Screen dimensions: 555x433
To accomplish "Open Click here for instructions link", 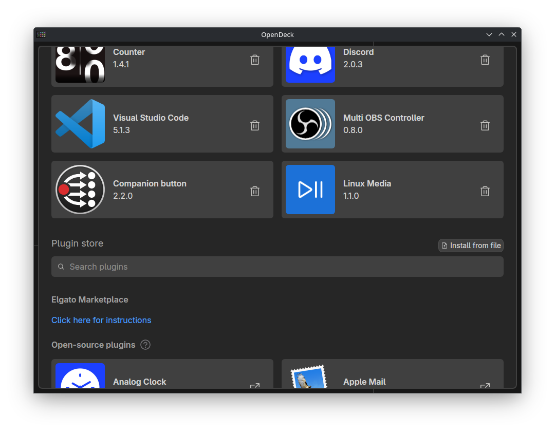I will (101, 320).
